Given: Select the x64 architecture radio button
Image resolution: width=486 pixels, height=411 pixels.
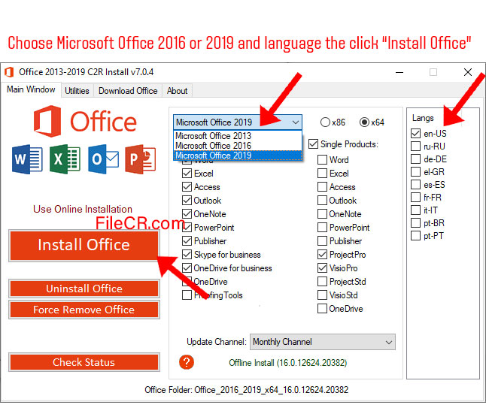Looking at the screenshot, I should click(x=364, y=122).
